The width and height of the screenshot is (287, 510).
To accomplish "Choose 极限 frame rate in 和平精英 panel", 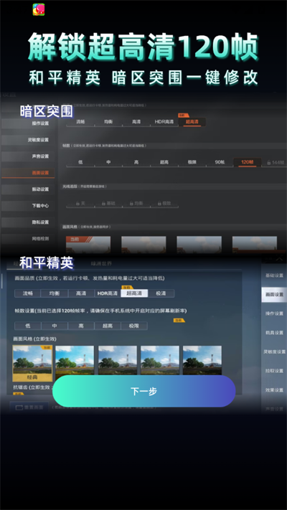I will point(134,326).
